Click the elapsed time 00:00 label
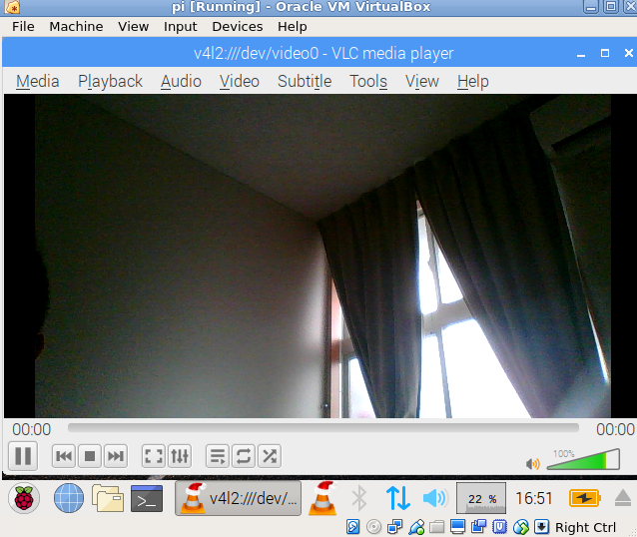 coord(32,429)
